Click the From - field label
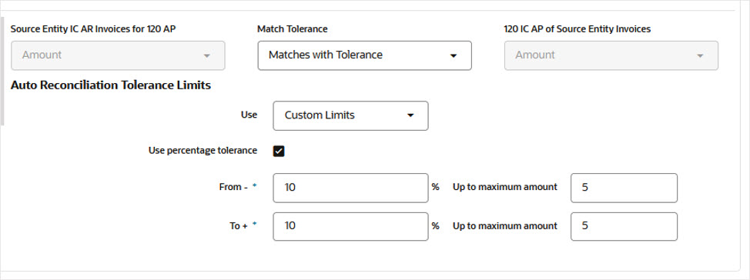The height and width of the screenshot is (280, 750). [x=233, y=187]
